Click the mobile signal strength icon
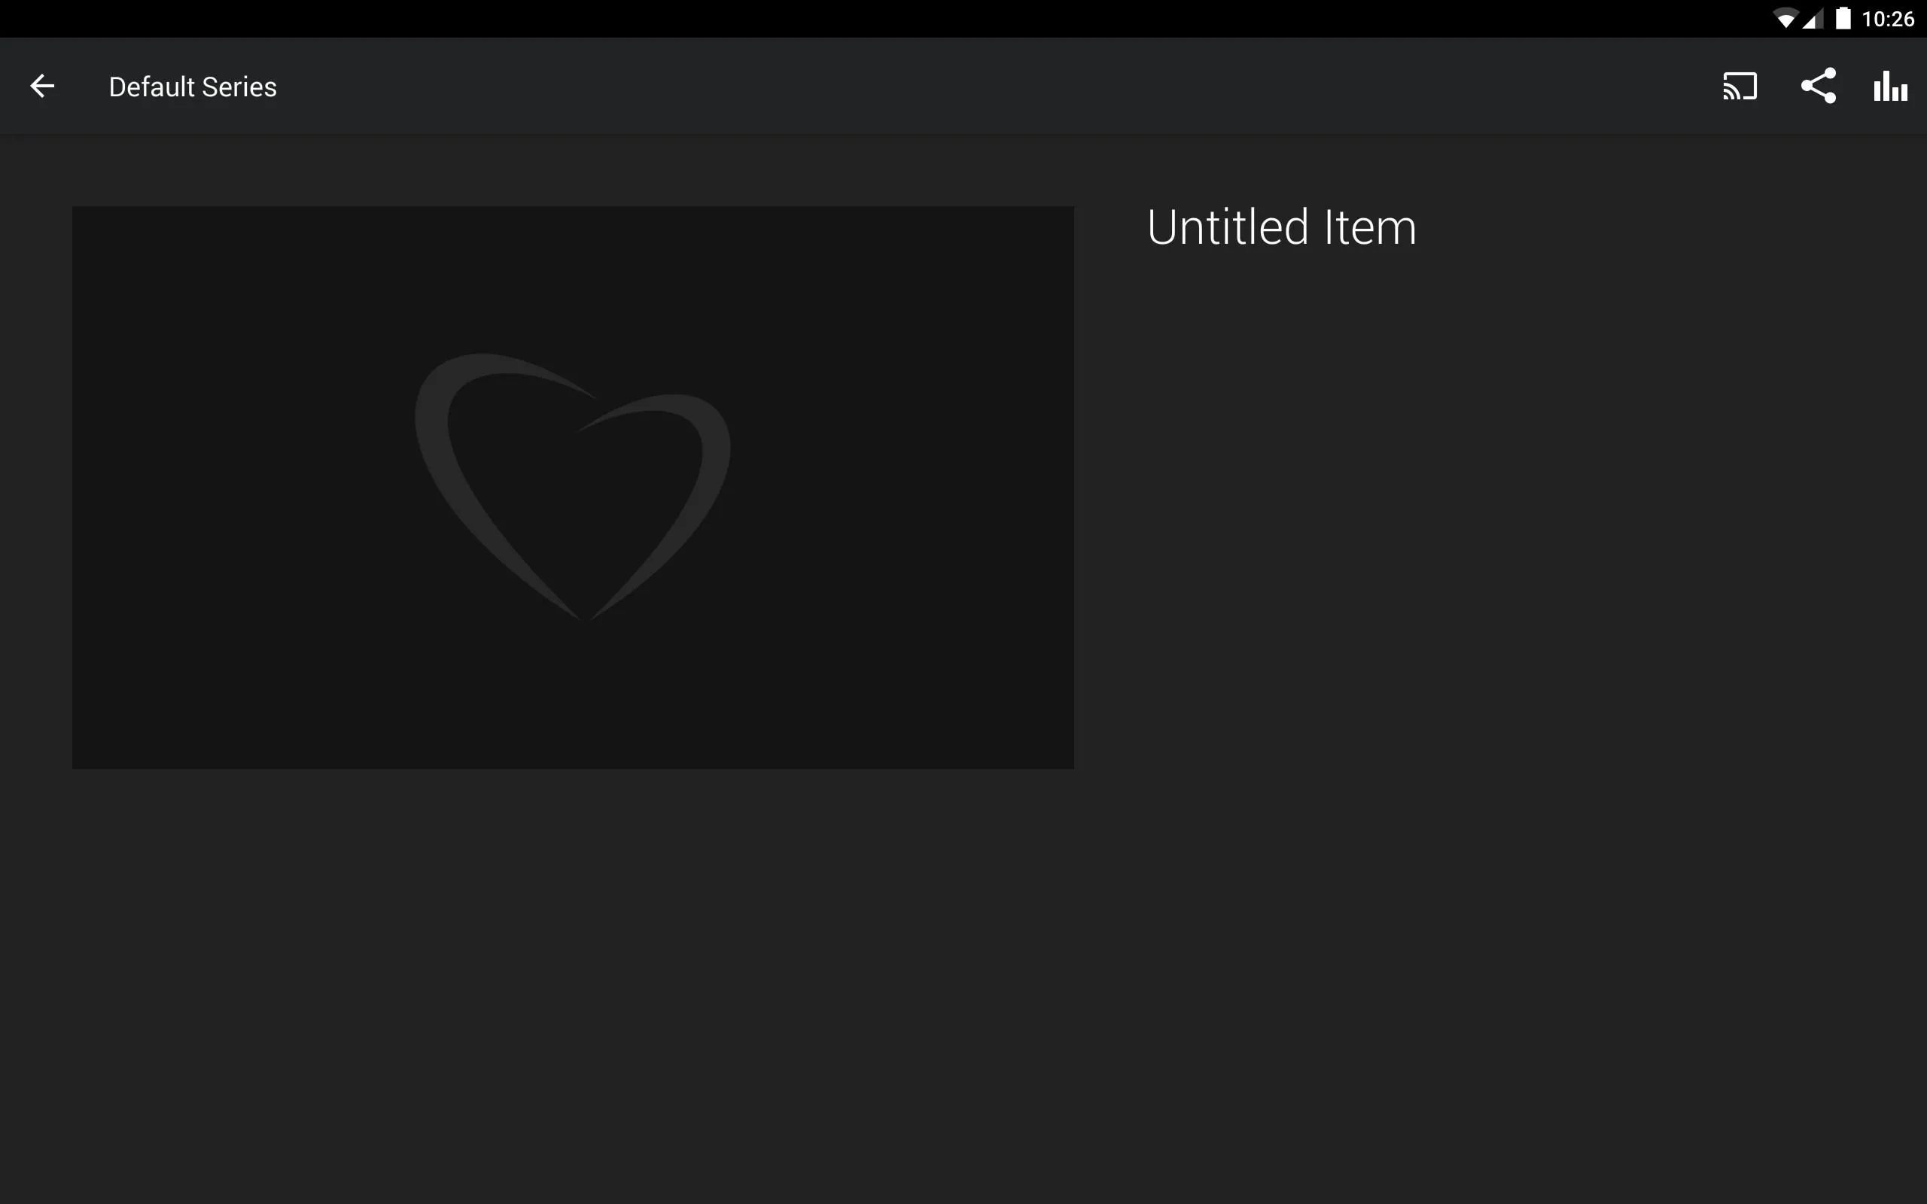The width and height of the screenshot is (1927, 1204). tap(1809, 18)
